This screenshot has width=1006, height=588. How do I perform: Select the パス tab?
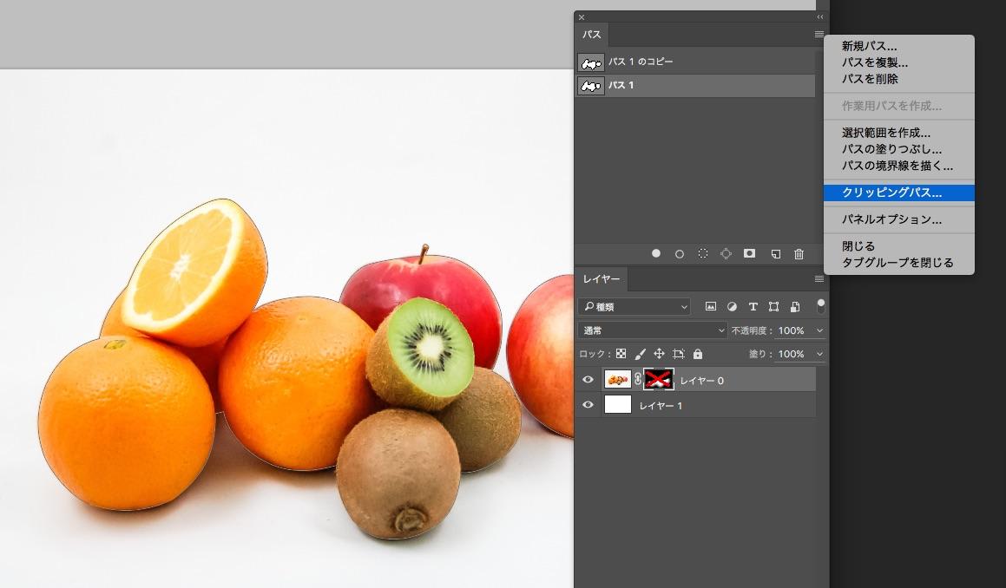click(x=592, y=35)
